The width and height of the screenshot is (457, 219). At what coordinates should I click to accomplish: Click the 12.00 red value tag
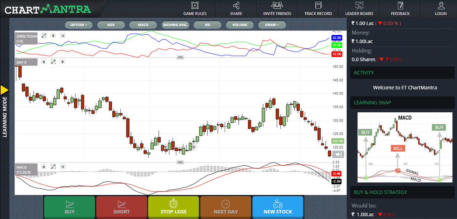(337, 54)
